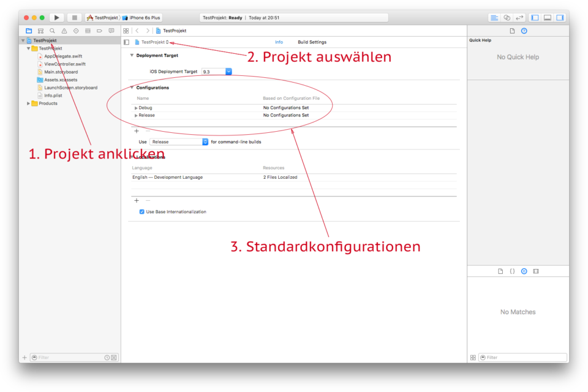The height and width of the screenshot is (392, 588).
Task: Switch to the Assistant editor
Action: click(x=507, y=18)
